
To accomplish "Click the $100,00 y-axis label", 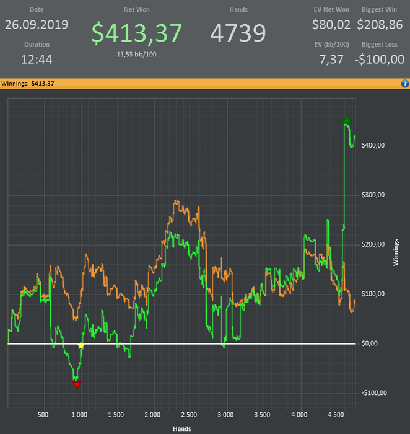I will pyautogui.click(x=373, y=294).
